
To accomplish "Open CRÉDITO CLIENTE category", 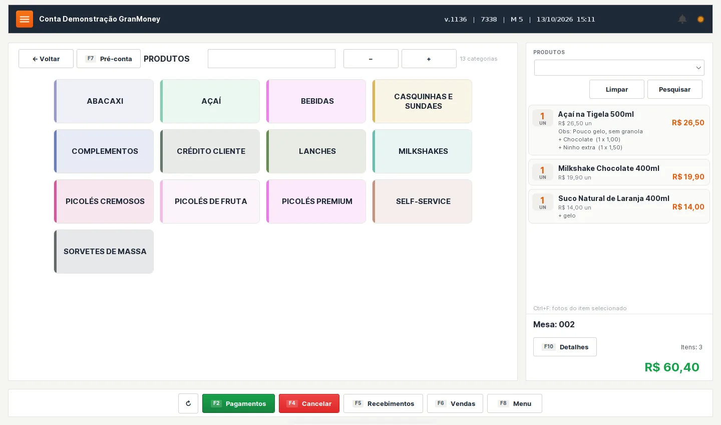I will [210, 151].
